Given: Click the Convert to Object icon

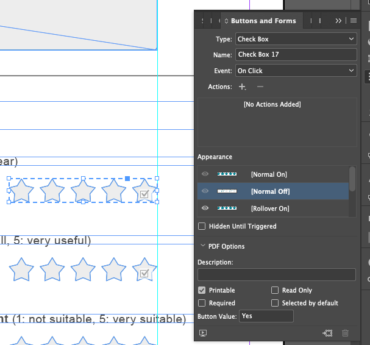Looking at the screenshot, I should (x=328, y=333).
